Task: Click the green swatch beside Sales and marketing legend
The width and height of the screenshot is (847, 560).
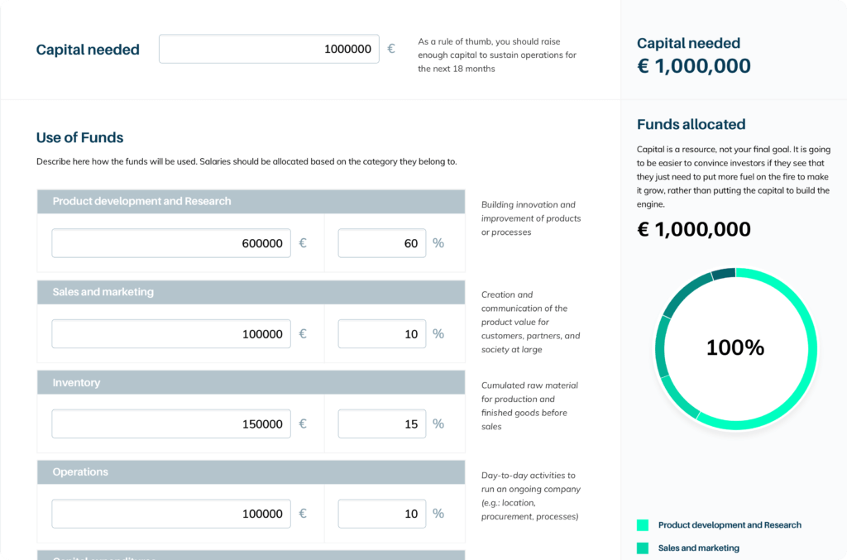Action: 644,548
